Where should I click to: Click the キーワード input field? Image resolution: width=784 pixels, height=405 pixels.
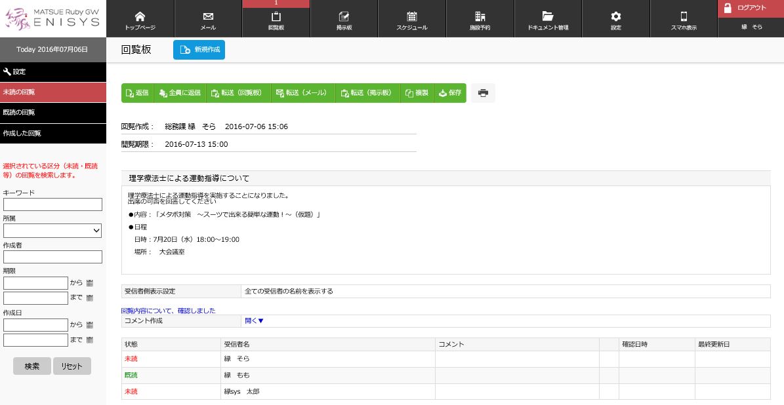pyautogui.click(x=52, y=204)
